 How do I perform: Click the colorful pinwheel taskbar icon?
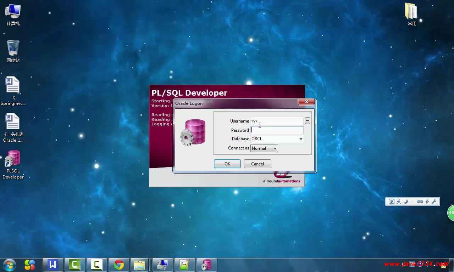30,265
